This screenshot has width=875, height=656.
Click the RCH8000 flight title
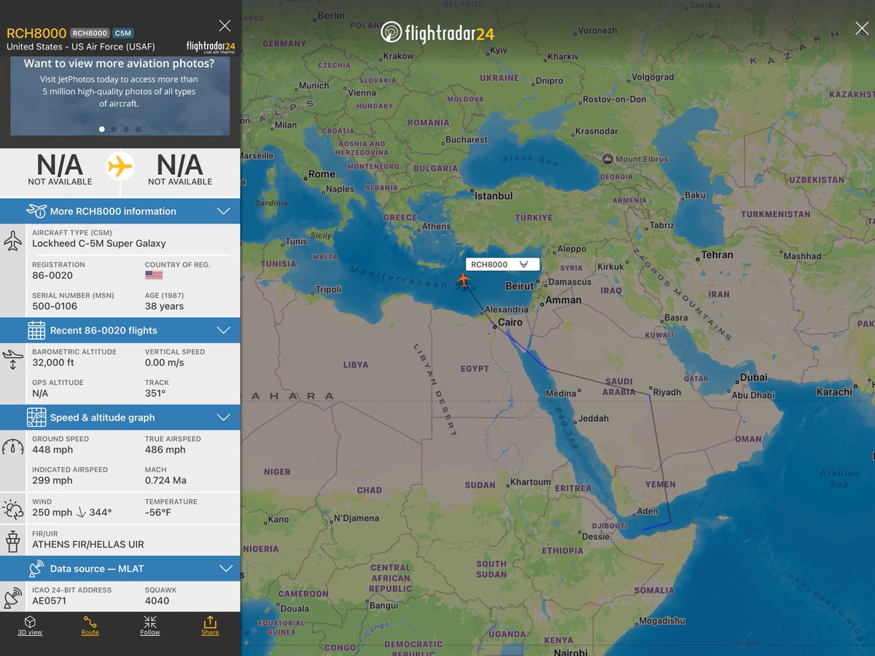coord(36,33)
